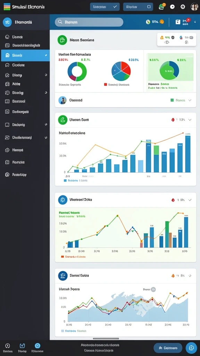Viewport: 200px width, 356px height.
Task: Open the user avatar in top bar
Action: (x=194, y=7)
